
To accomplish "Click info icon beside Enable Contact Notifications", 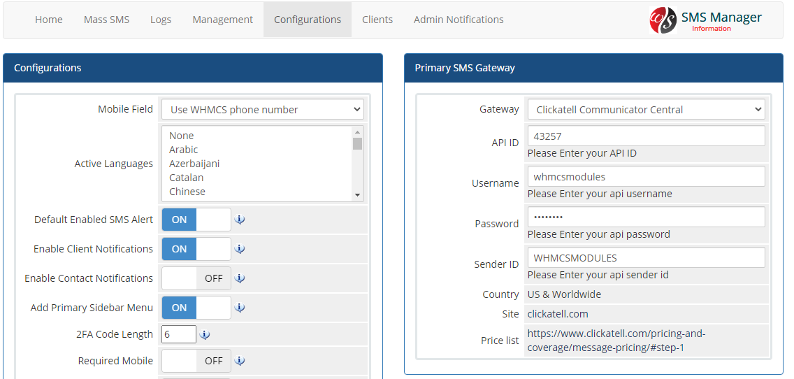I will tap(240, 279).
